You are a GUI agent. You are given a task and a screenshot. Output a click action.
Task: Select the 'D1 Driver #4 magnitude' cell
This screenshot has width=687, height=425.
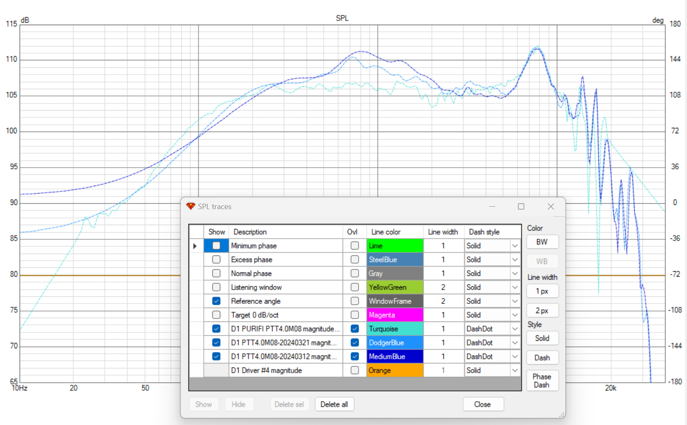pos(286,370)
